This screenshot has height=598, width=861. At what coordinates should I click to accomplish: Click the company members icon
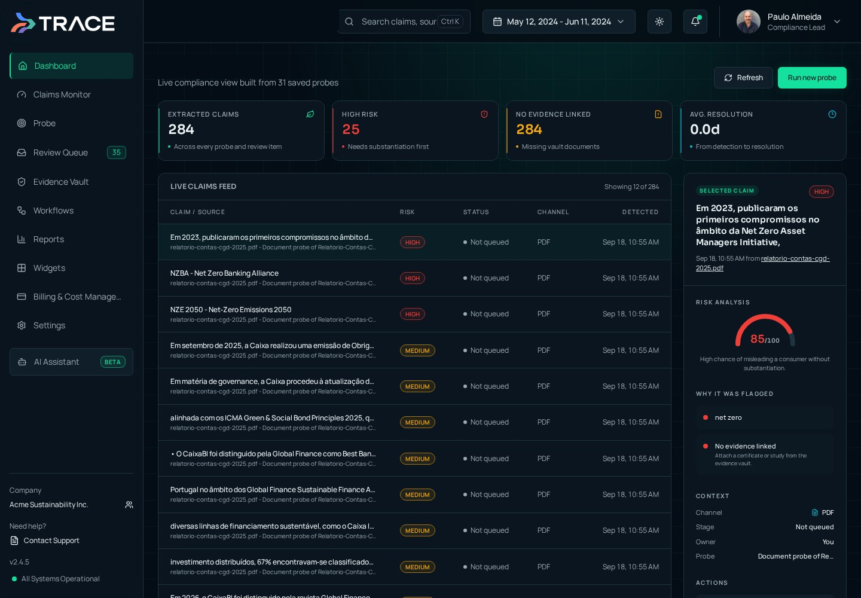tap(129, 505)
